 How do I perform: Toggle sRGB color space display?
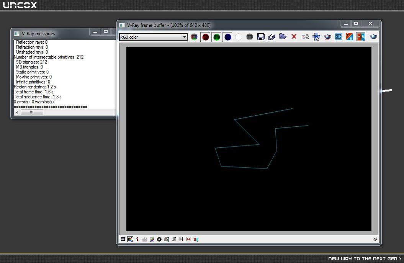pos(167,239)
